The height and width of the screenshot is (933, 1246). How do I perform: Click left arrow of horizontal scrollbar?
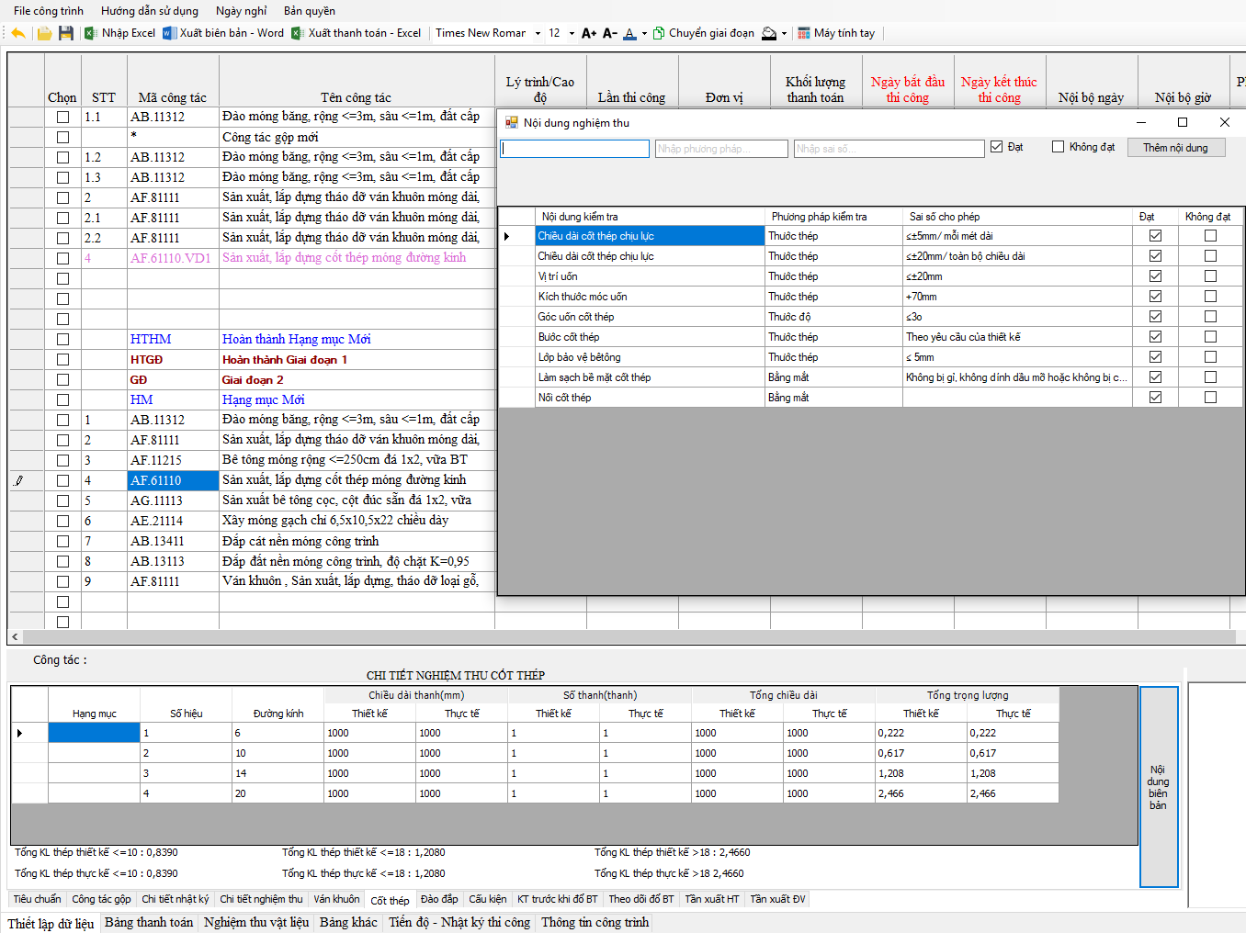(x=15, y=636)
